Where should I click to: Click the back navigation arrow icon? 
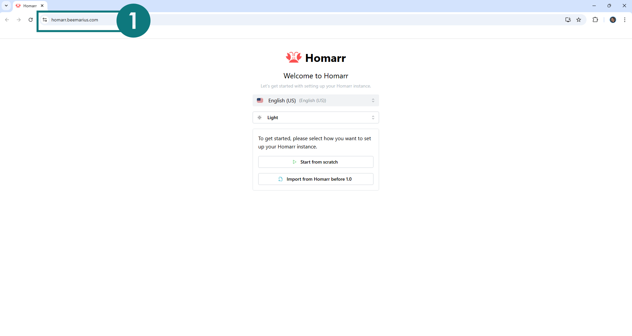coord(7,20)
